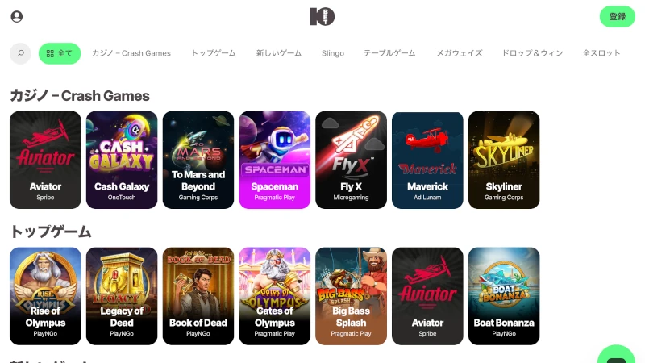Play the Fly X crash game
The image size is (645, 363).
click(x=352, y=160)
